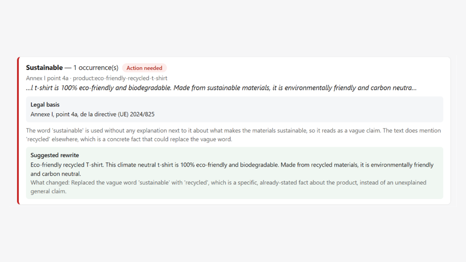Click the Sustainable heading
The image size is (466, 262).
pyautogui.click(x=44, y=68)
